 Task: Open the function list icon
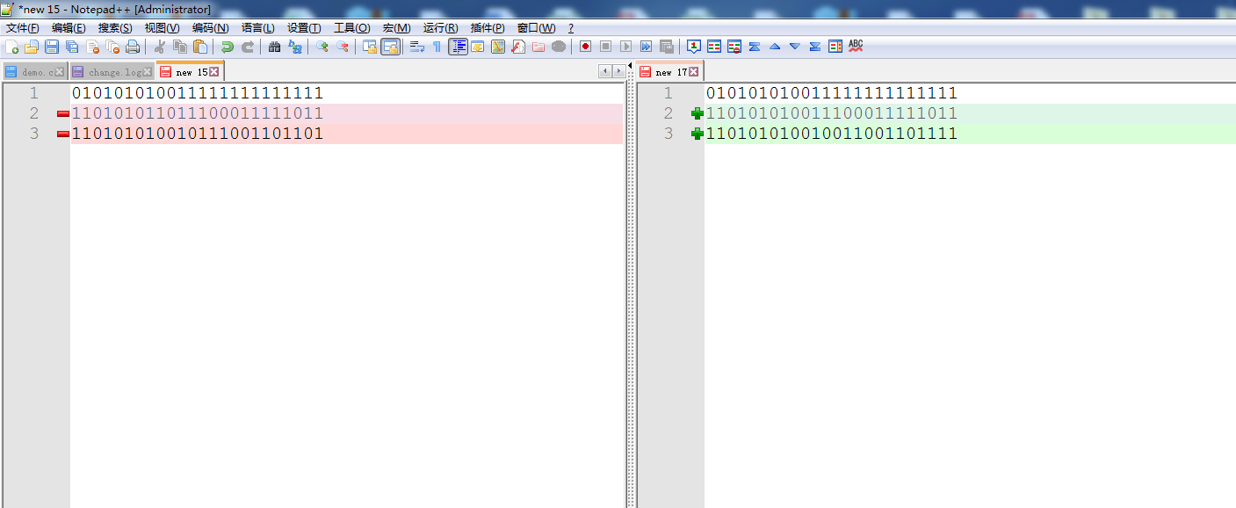518,47
